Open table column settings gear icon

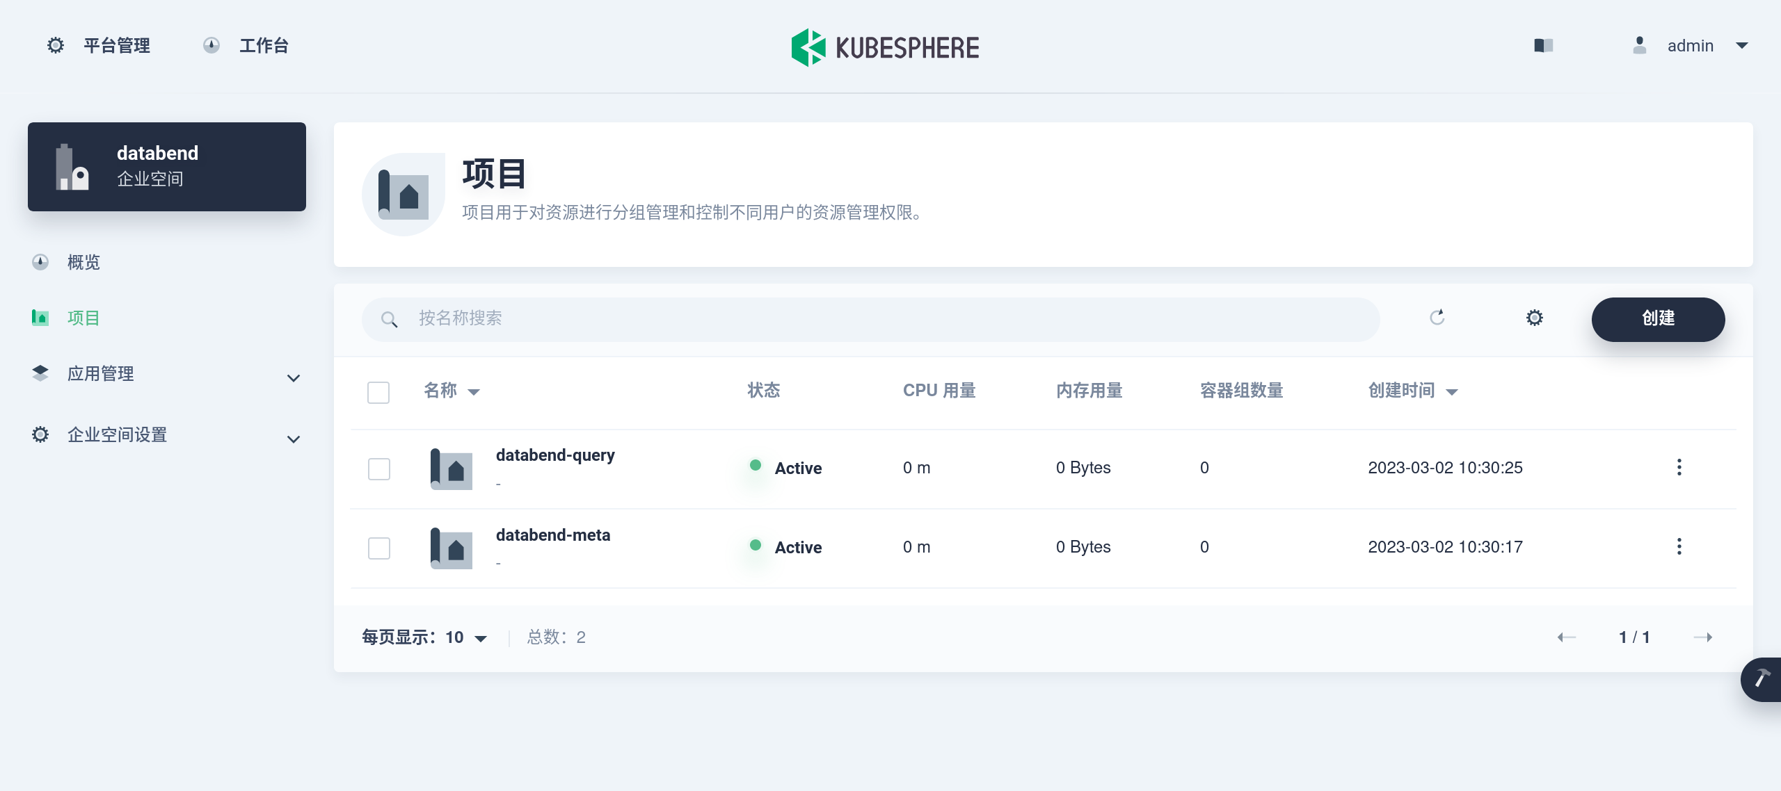[1534, 318]
